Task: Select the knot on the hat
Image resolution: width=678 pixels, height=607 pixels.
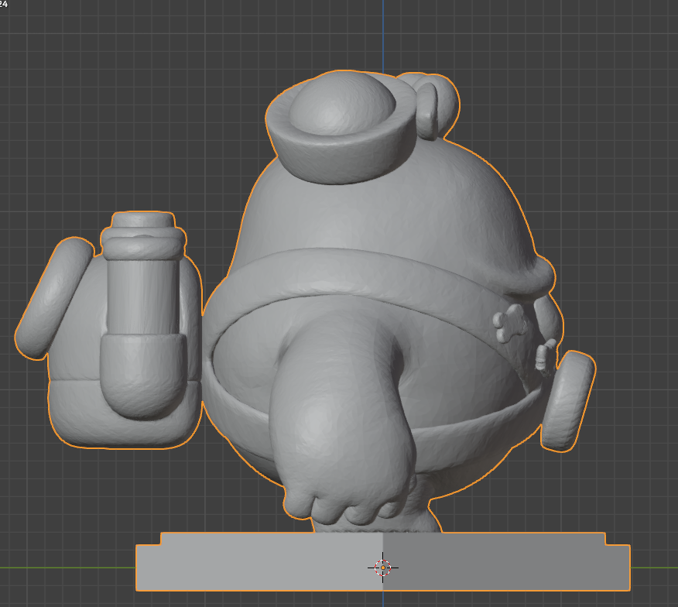Action: [x=434, y=106]
